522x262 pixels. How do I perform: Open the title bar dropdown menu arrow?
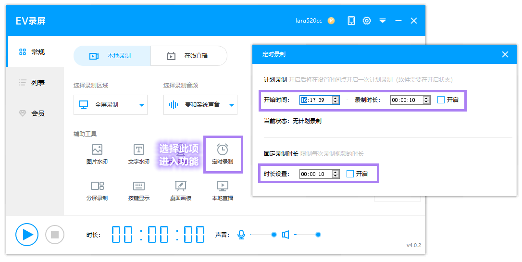383,21
